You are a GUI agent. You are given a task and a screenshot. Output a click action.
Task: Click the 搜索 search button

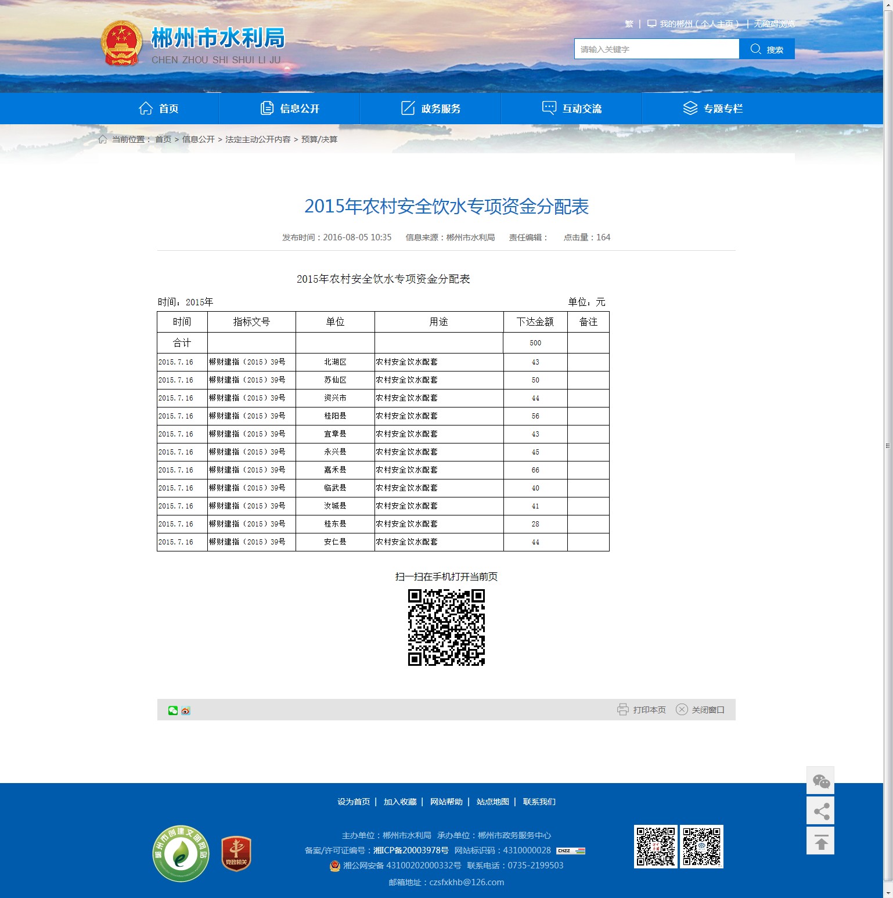click(767, 49)
